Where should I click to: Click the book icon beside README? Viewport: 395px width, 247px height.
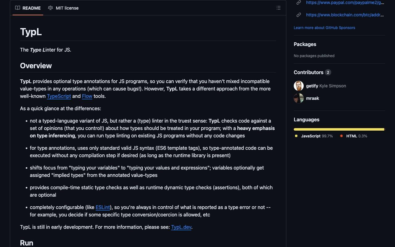pos(18,8)
